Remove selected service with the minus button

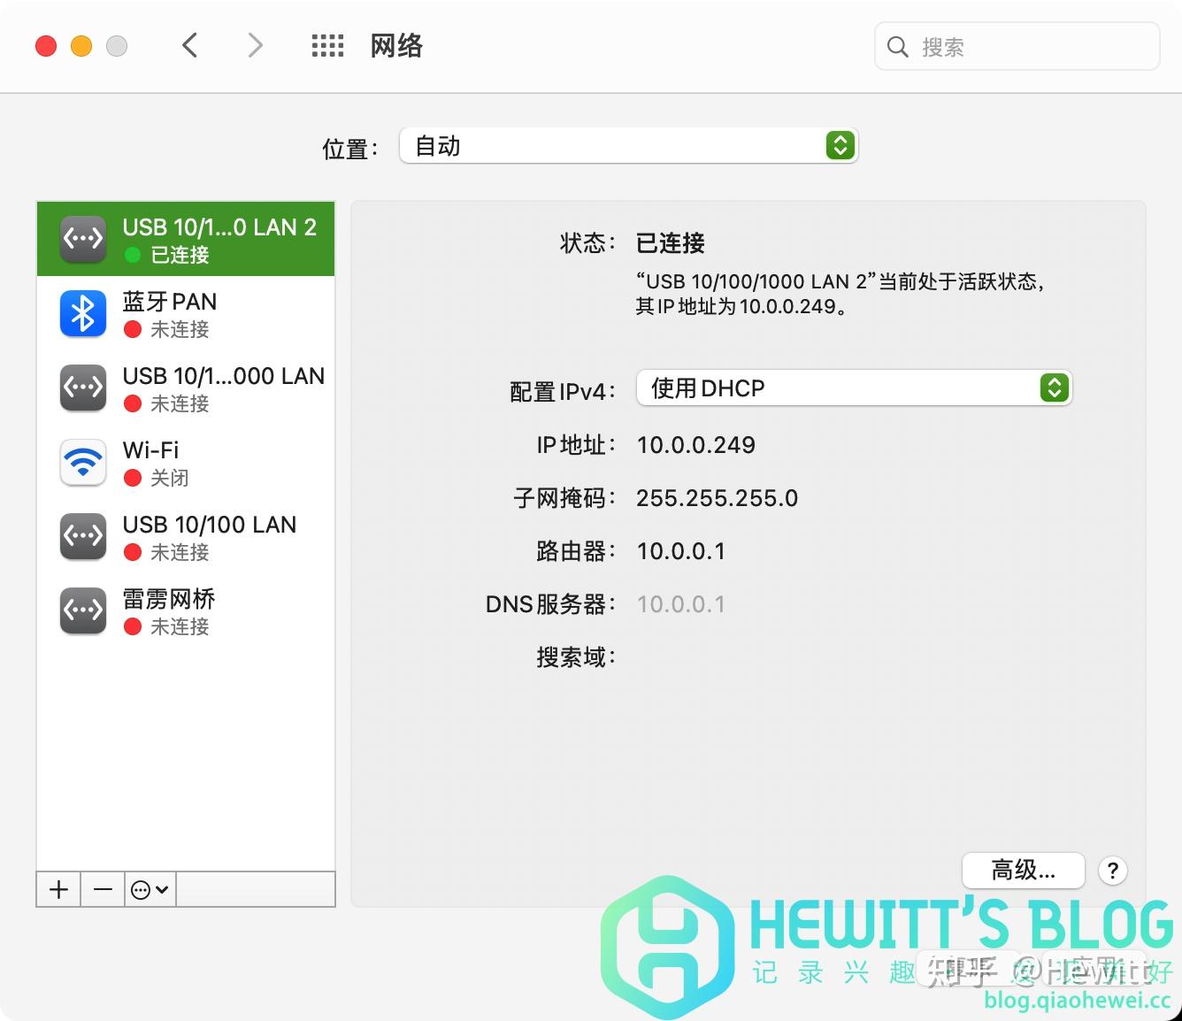coord(102,889)
